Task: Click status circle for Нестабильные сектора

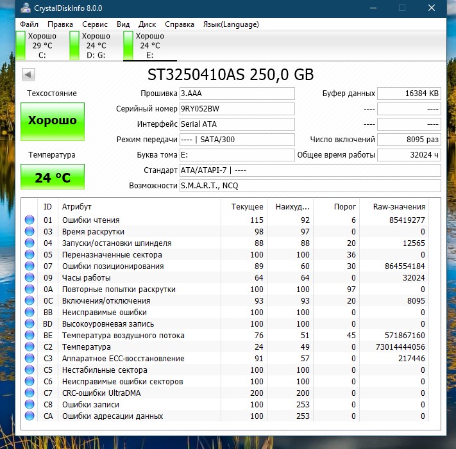Action: 30,370
